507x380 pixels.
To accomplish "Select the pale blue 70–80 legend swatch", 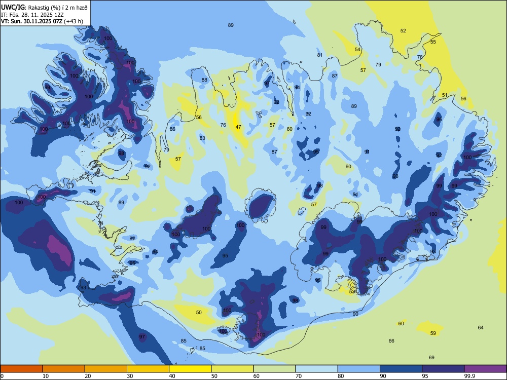I will point(316,369).
